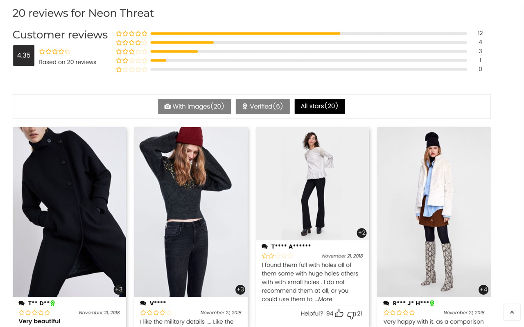
Task: Click the +3 badge on red beanie photo
Action: click(240, 289)
